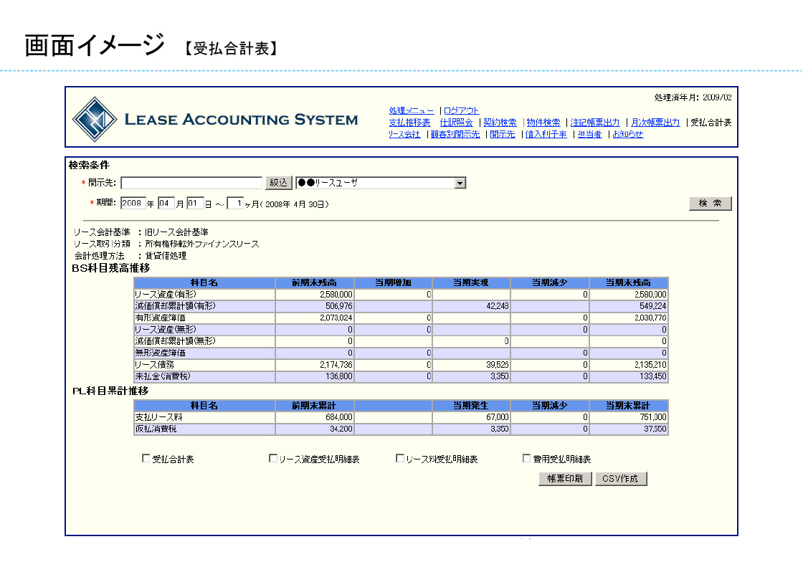Check the 費用受払明細表 checkbox
803x562 pixels.
(526, 458)
